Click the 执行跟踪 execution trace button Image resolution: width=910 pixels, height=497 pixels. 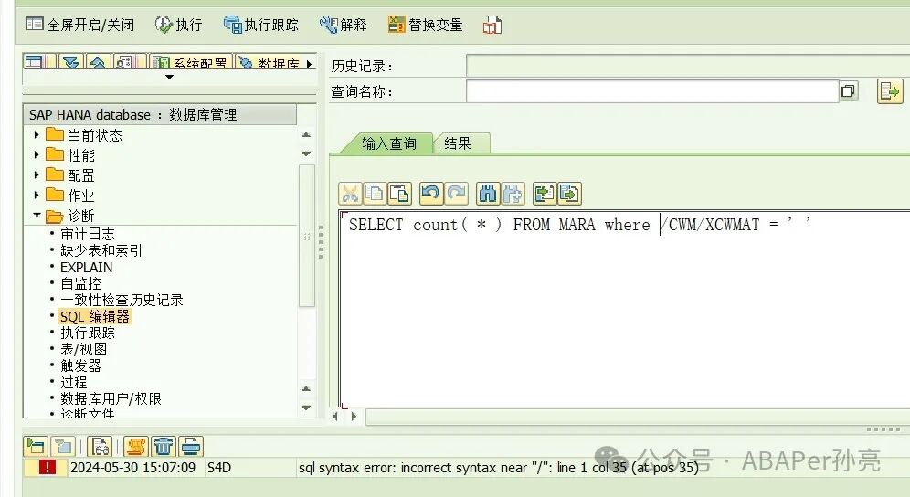pos(261,25)
